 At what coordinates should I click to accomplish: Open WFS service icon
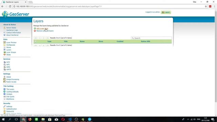click(4, 65)
